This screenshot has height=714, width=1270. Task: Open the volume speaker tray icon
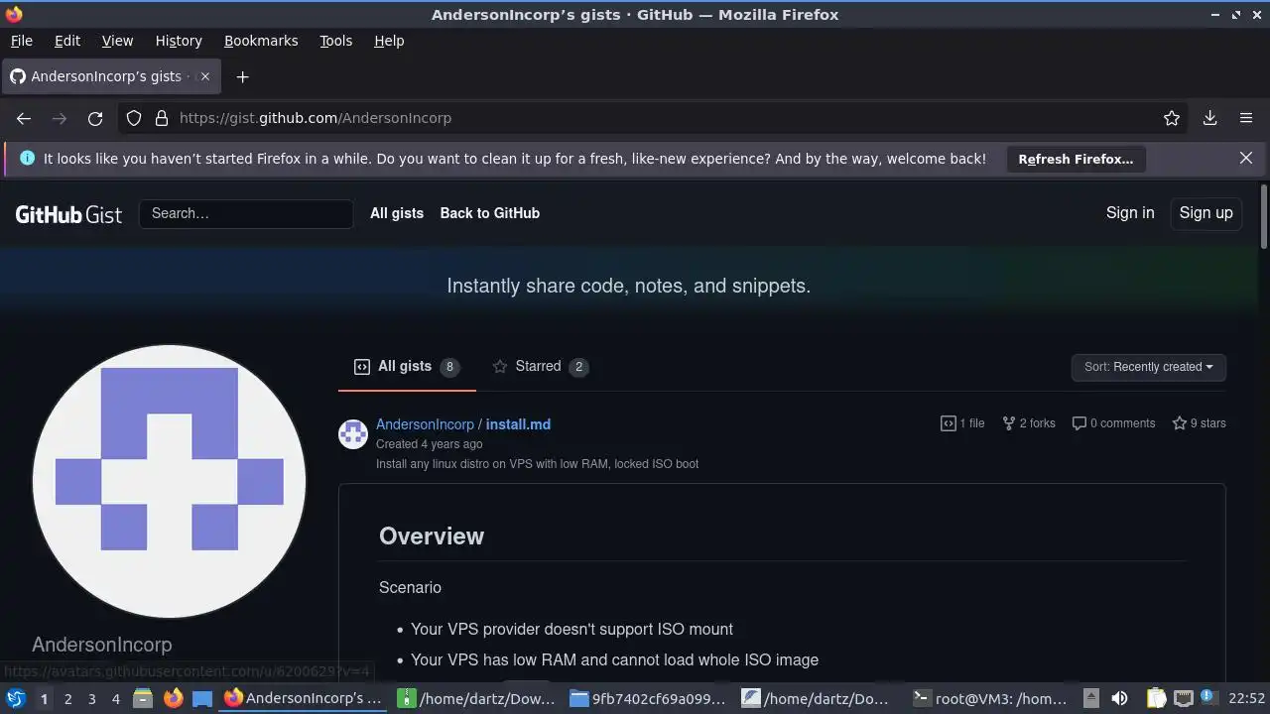pos(1119,699)
